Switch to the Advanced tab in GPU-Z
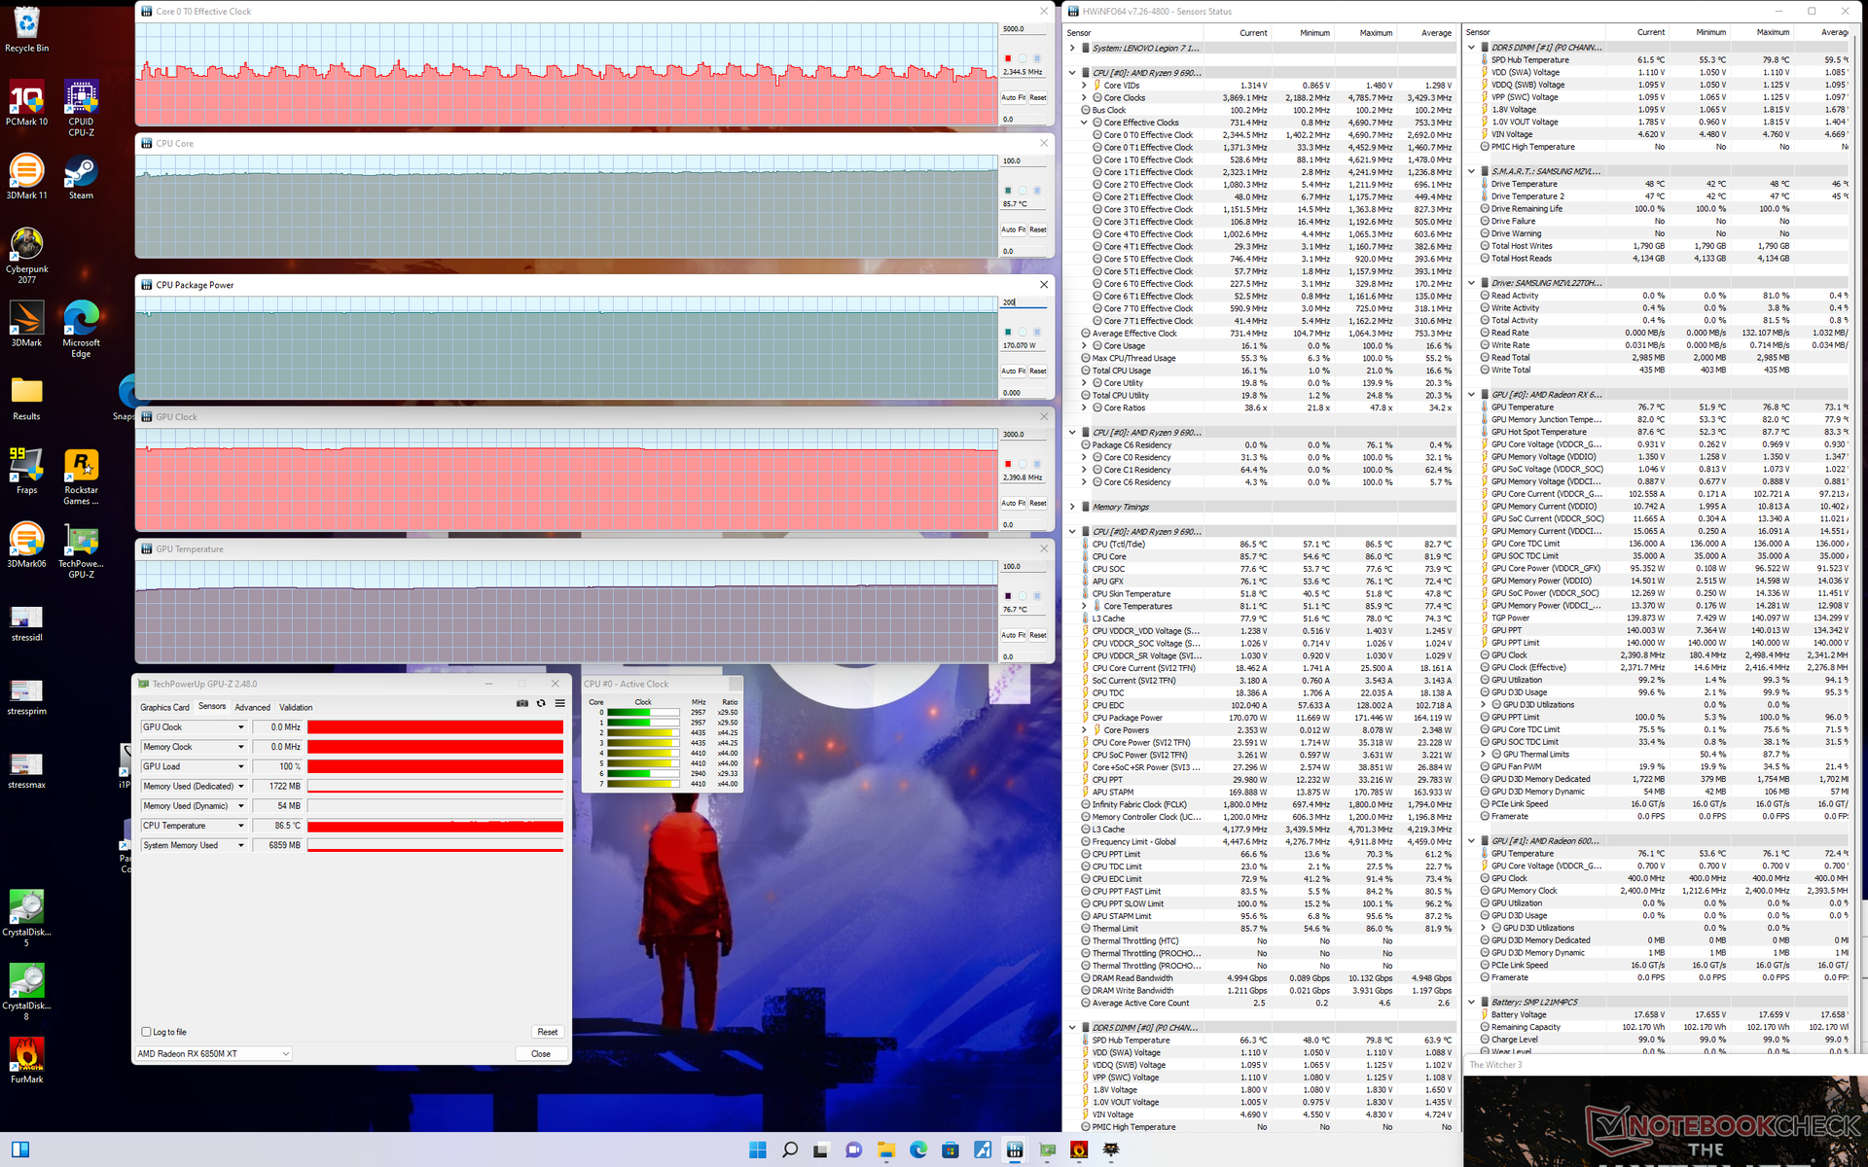 (x=252, y=707)
